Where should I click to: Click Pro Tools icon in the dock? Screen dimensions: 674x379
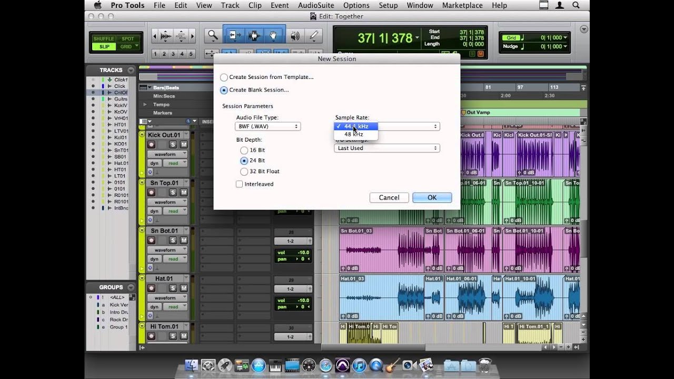pyautogui.click(x=342, y=365)
